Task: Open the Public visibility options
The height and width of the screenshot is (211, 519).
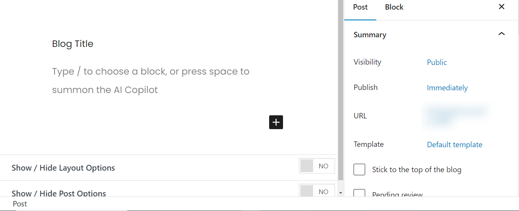Action: (x=437, y=62)
